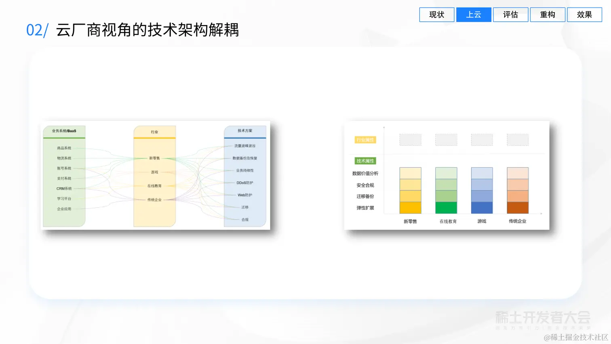611x344 pixels.
Task: Click 游戏 label under the bar chart
Action: tap(482, 221)
